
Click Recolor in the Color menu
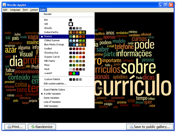(48, 14)
